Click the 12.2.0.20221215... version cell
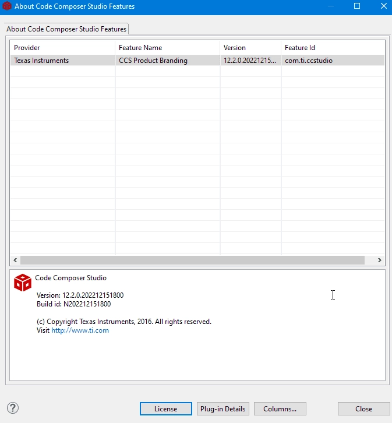 [250, 61]
